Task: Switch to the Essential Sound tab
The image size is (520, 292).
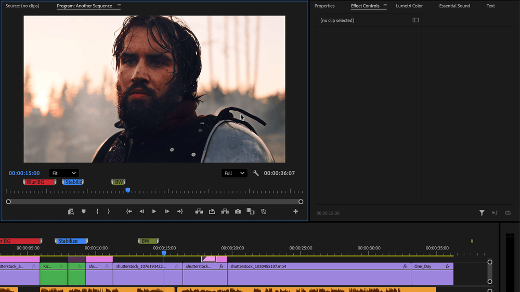Action: tap(454, 6)
